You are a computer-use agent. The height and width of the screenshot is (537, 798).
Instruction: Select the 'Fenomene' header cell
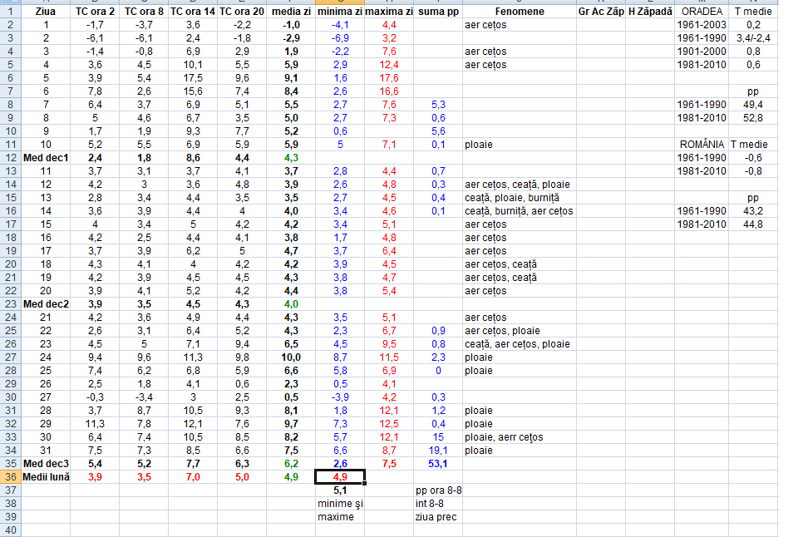tap(520, 11)
